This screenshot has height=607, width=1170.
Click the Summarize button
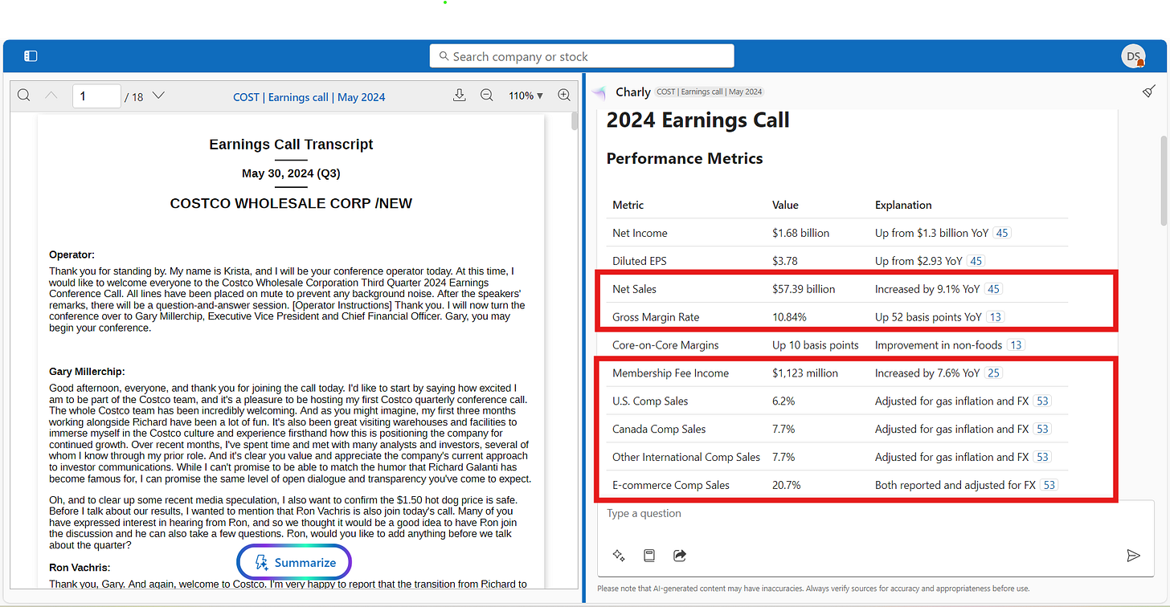pyautogui.click(x=294, y=562)
